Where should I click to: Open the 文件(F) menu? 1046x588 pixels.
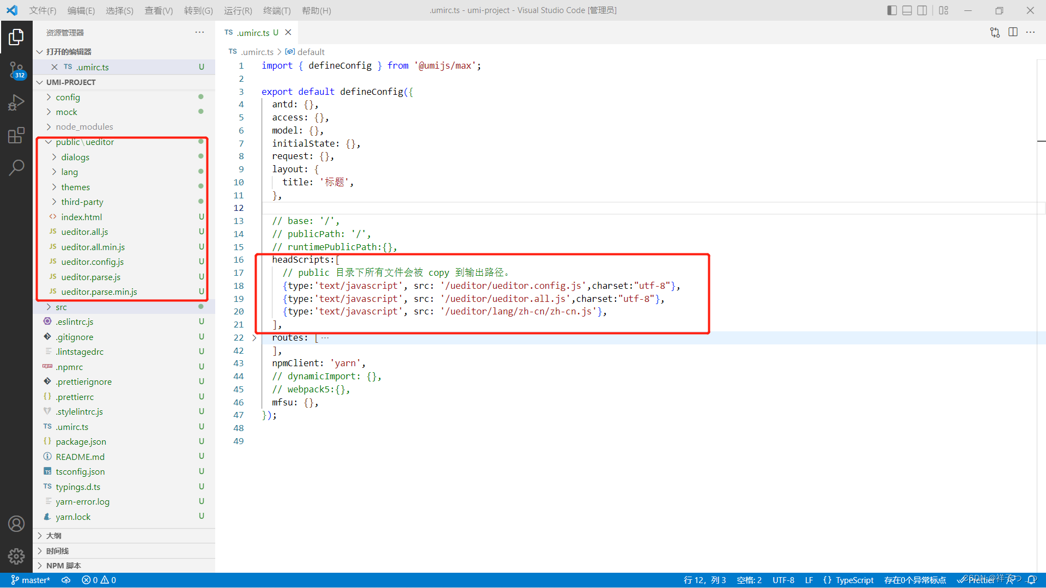(x=42, y=10)
